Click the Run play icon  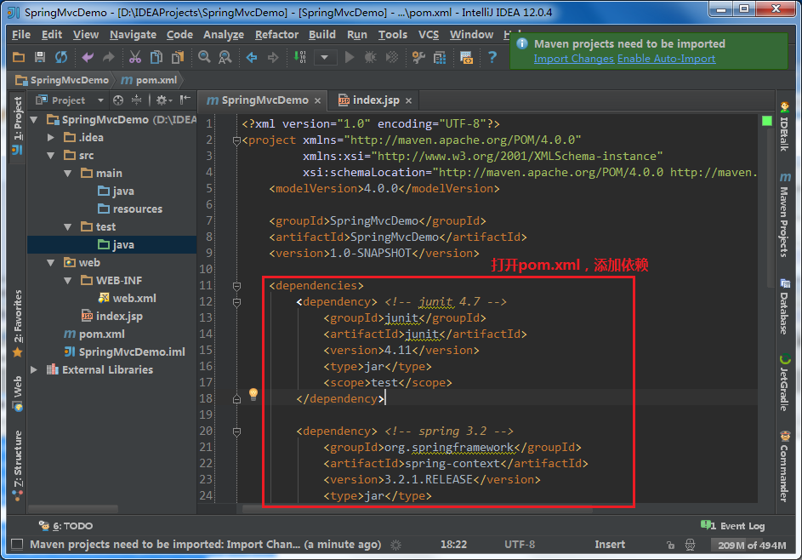(x=350, y=57)
